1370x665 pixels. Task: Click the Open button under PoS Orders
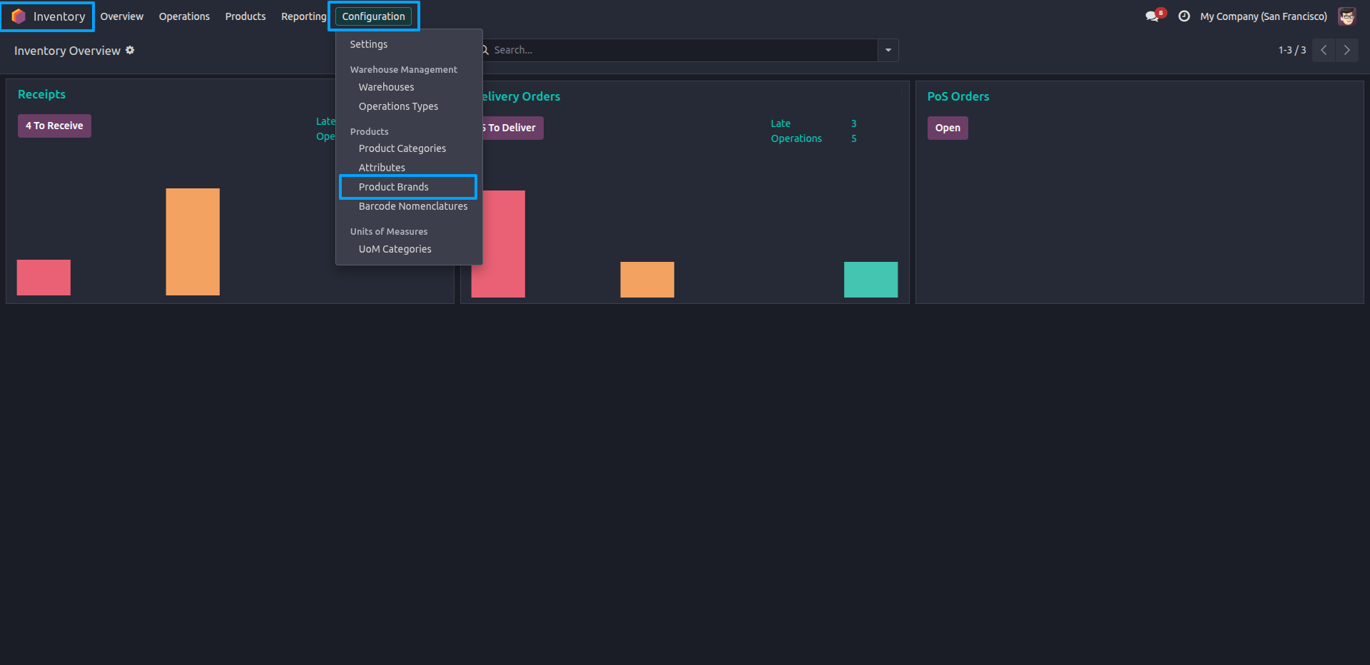948,128
